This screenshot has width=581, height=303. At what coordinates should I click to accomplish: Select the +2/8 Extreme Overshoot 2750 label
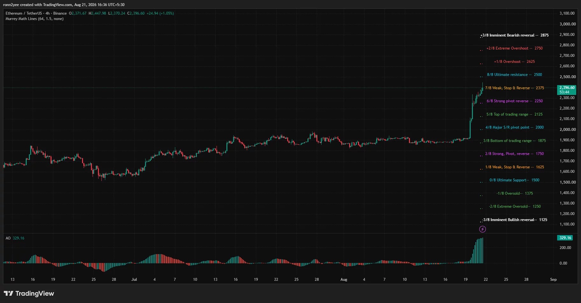[x=515, y=48]
